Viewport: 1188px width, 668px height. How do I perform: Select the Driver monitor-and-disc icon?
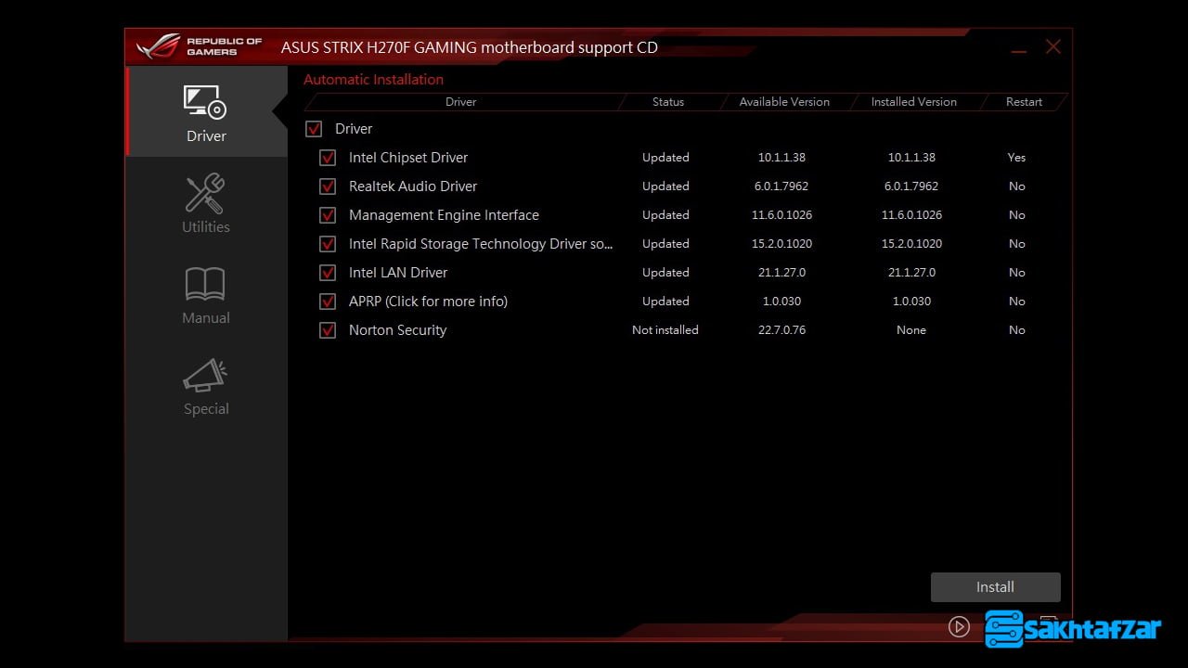[205, 103]
